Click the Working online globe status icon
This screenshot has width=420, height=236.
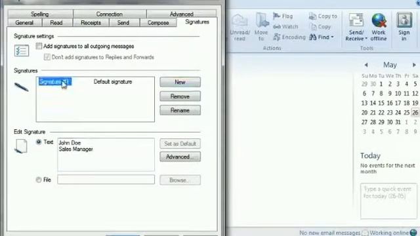pos(413,233)
